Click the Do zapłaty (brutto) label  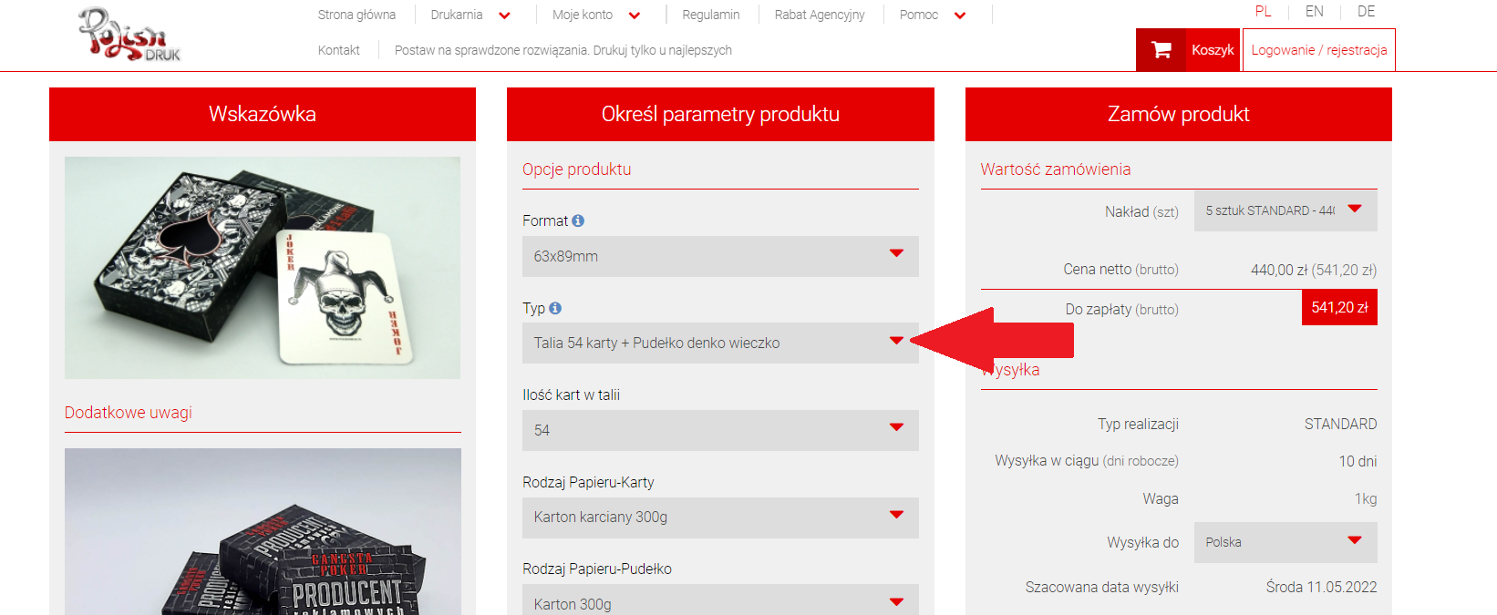pyautogui.click(x=1122, y=310)
